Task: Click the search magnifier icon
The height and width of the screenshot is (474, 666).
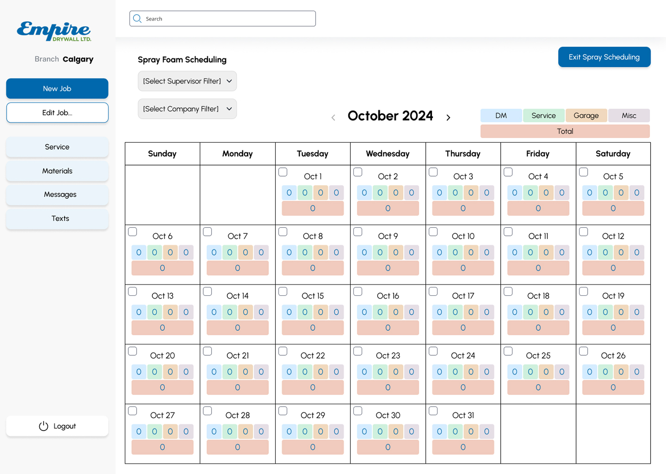Action: [x=137, y=18]
